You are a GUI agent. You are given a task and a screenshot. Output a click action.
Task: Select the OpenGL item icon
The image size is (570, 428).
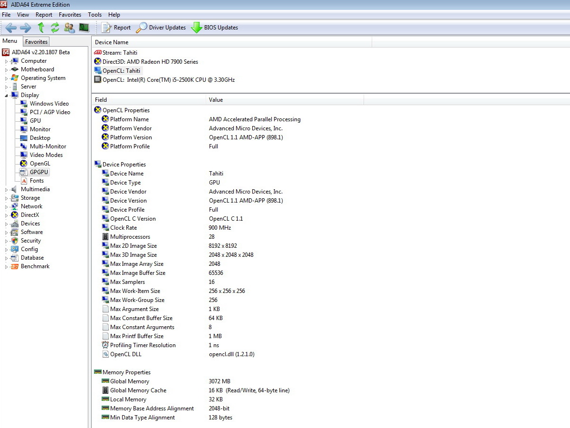coord(24,164)
